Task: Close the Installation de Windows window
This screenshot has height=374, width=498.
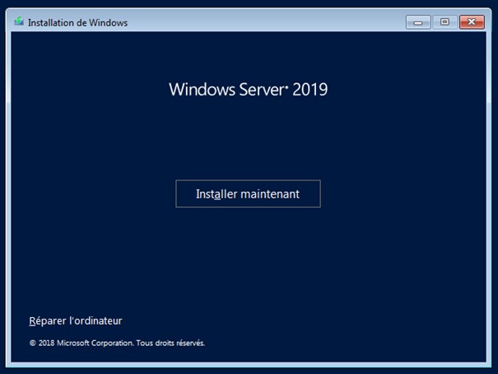Action: pos(472,22)
